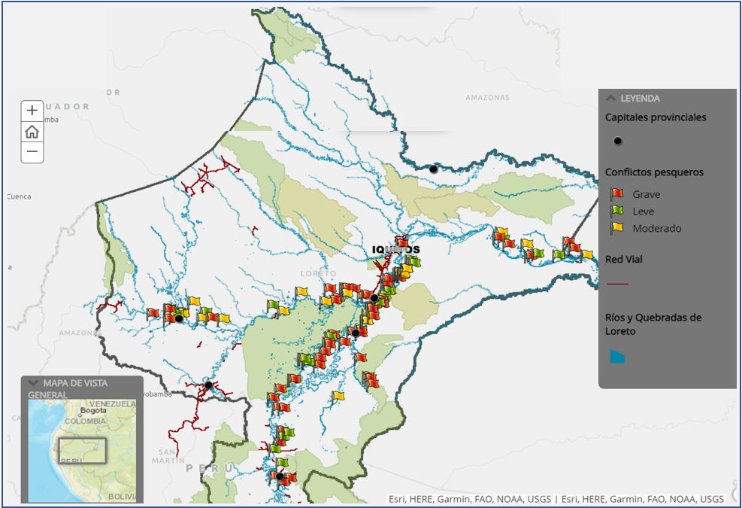Image resolution: width=742 pixels, height=508 pixels.
Task: Click the Grave red flag legend icon
Action: [x=617, y=194]
